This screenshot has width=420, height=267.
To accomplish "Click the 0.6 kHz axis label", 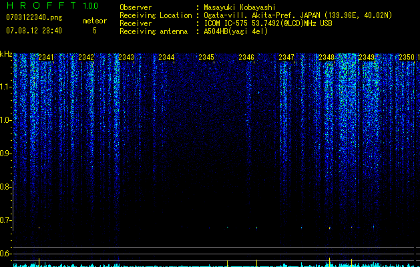I will click(x=5, y=254).
